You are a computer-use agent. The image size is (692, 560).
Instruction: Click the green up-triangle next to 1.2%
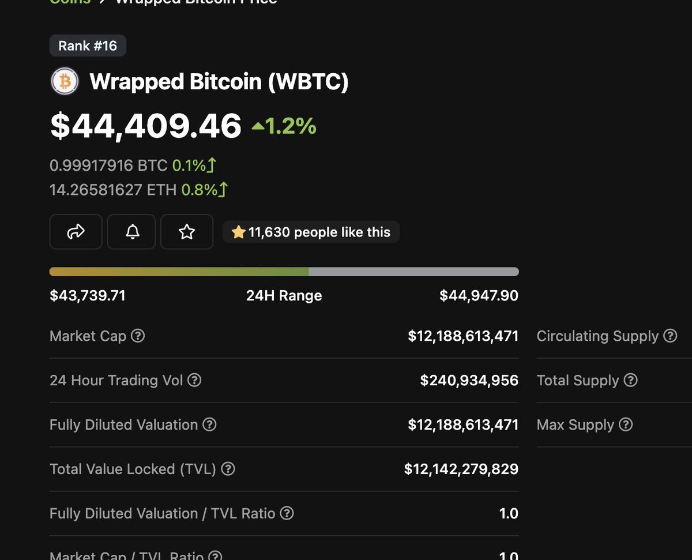tap(258, 126)
